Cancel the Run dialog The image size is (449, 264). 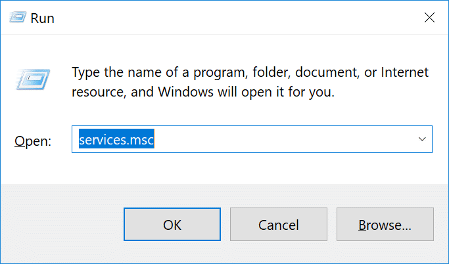coord(279,225)
